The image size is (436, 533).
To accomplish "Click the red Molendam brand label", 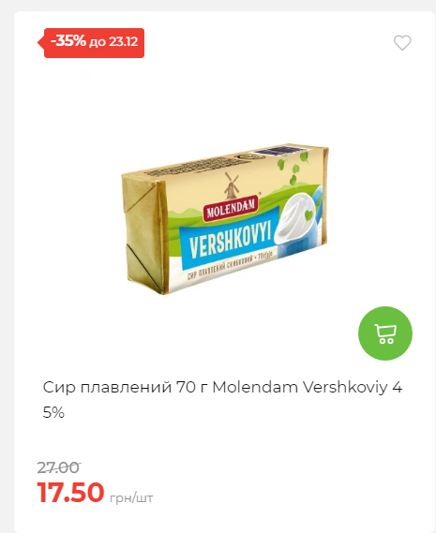I will [231, 210].
